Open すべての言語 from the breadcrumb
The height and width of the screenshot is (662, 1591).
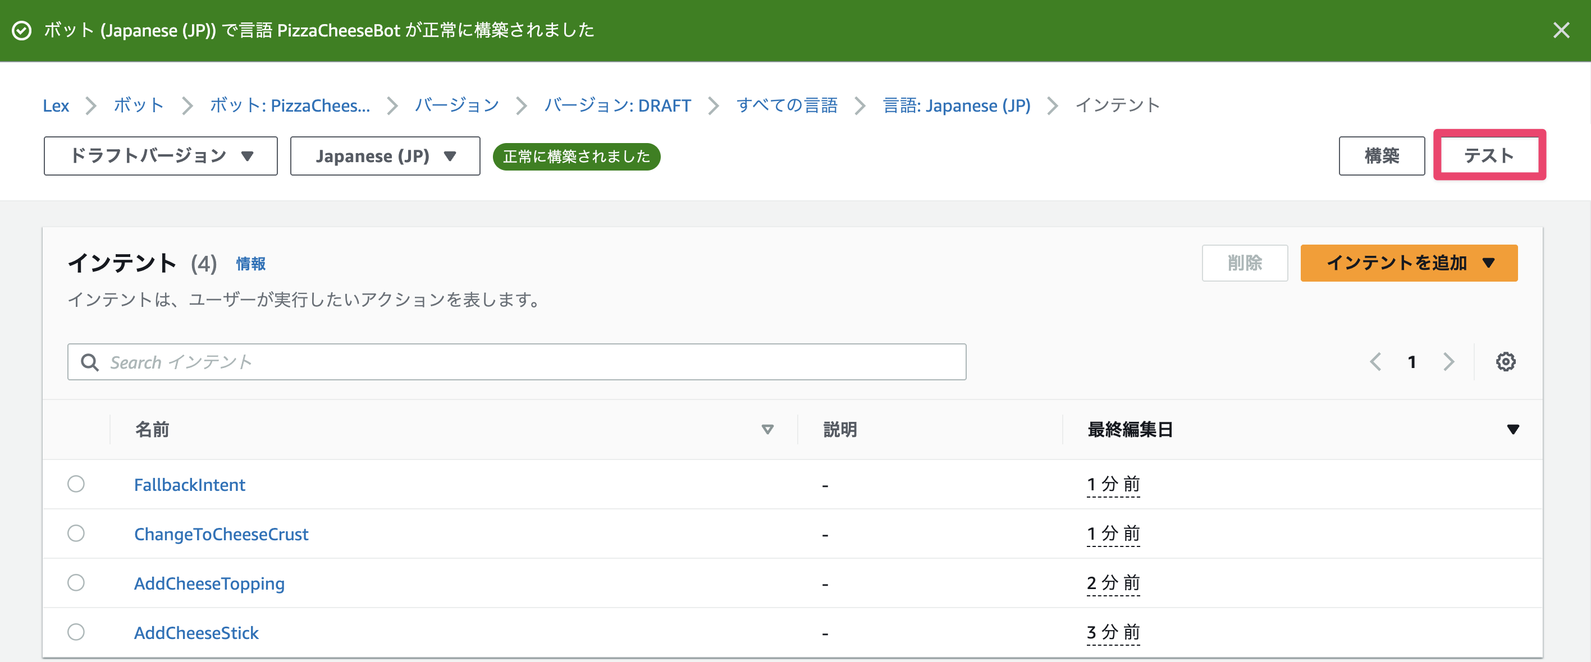(x=788, y=105)
